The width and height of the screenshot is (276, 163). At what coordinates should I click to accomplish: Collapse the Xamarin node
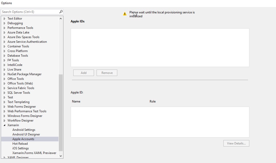(5, 125)
